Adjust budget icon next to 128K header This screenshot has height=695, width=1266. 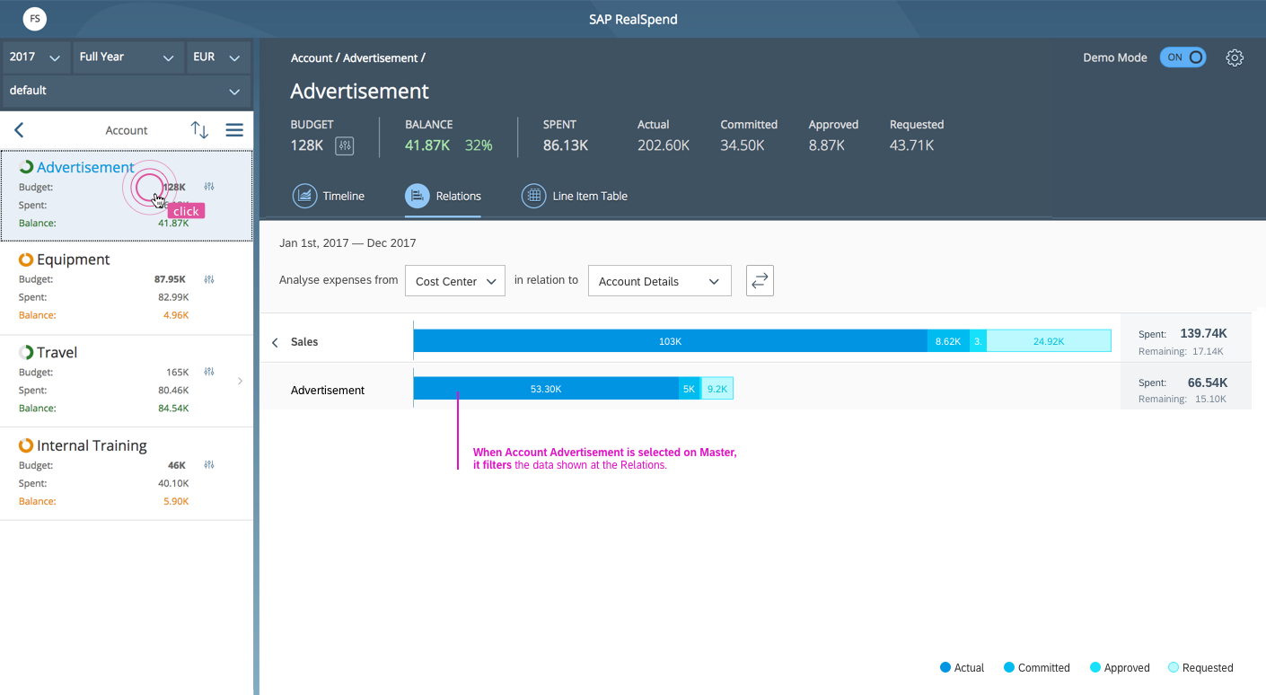coord(344,145)
